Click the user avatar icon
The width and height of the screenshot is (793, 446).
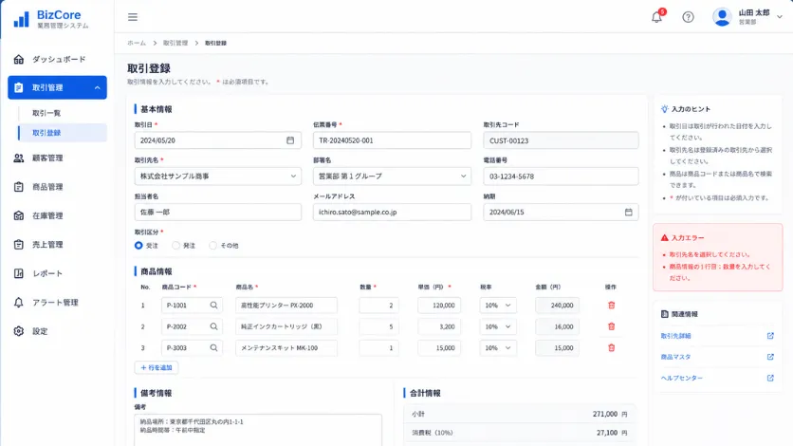pyautogui.click(x=722, y=17)
